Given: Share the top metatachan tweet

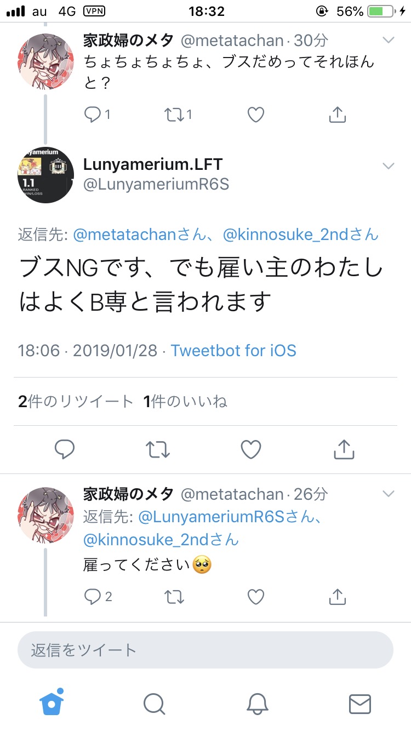Looking at the screenshot, I should 337,115.
